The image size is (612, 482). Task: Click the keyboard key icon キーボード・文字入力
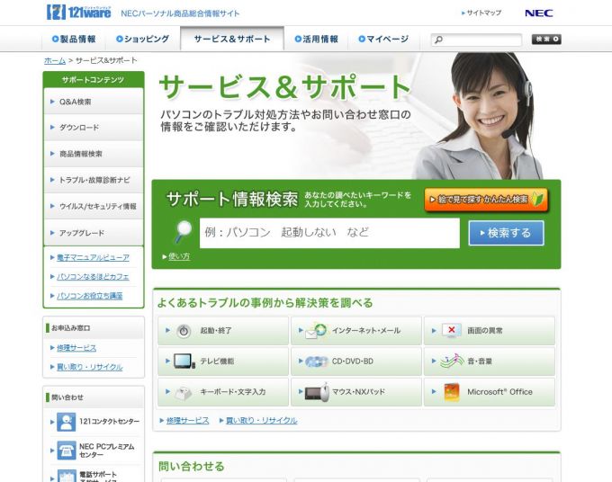[183, 392]
